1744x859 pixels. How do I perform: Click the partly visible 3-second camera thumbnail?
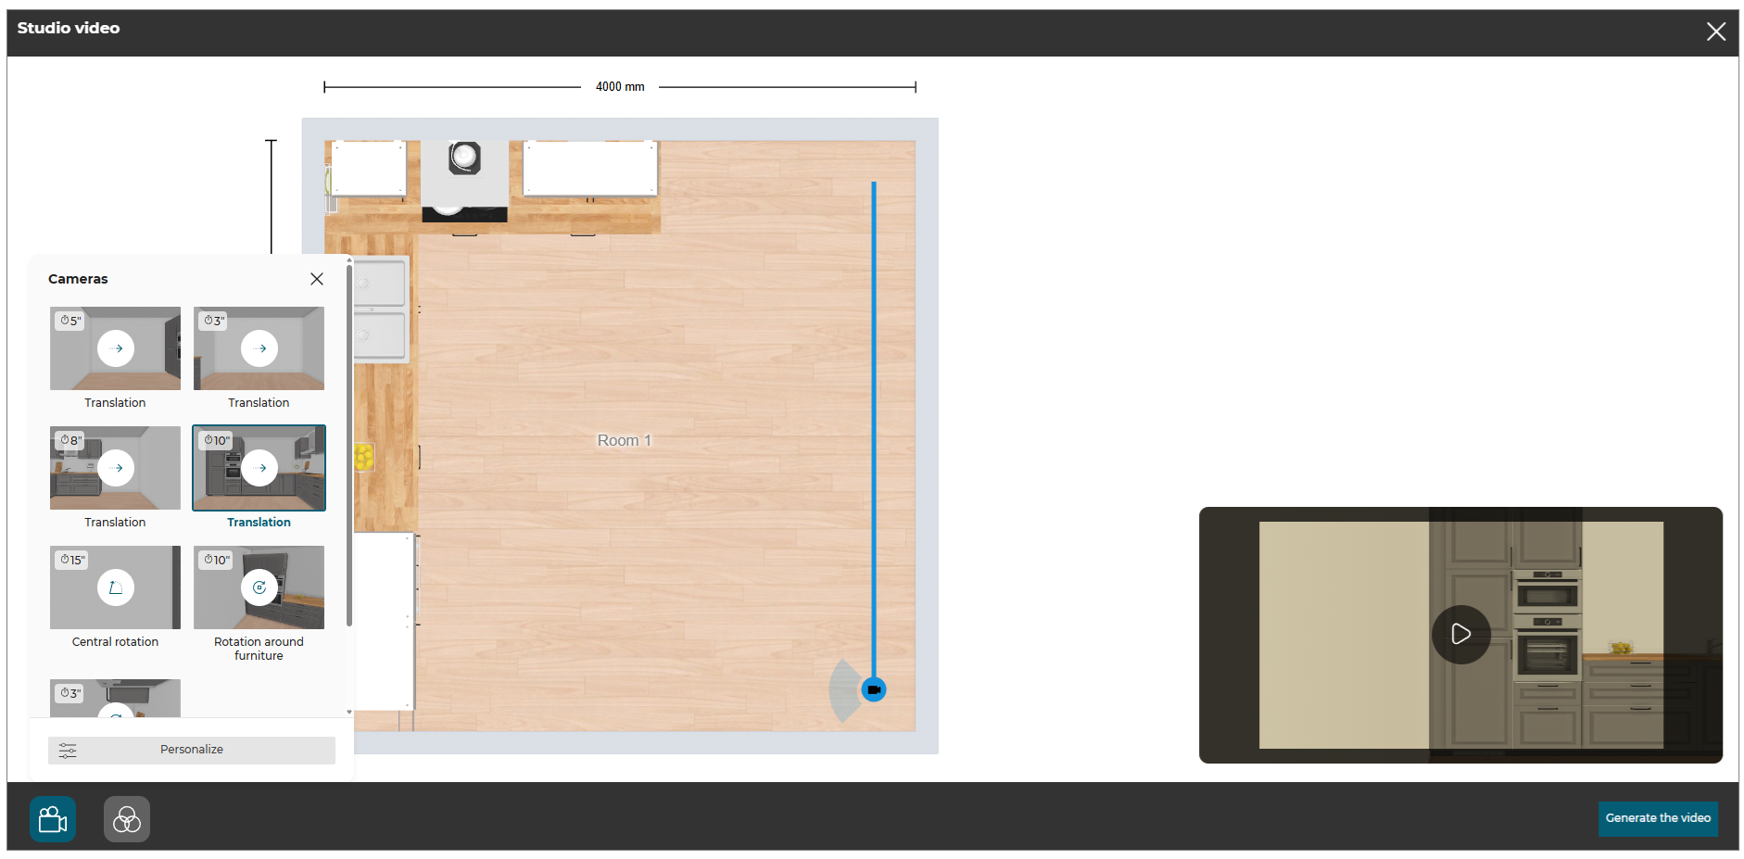click(115, 698)
